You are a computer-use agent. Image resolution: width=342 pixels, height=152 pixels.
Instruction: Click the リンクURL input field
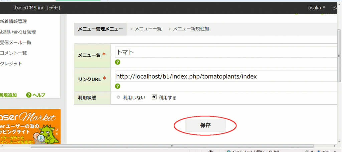pos(227,76)
